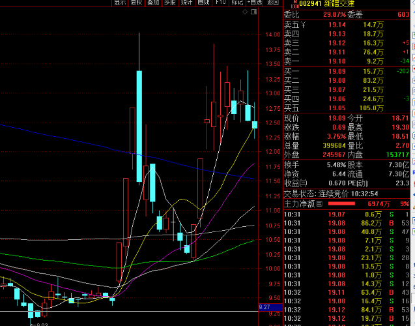Screen dimensions: 415x326
Task: Toggle the icon beside 主力净额
Action: click(319, 203)
